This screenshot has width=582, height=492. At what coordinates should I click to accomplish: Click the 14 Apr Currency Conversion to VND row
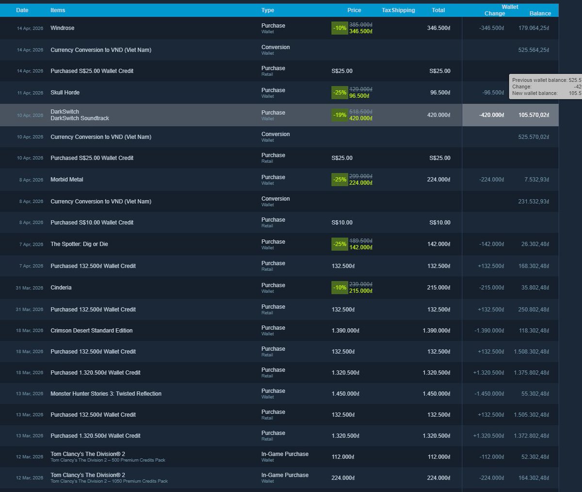point(279,50)
